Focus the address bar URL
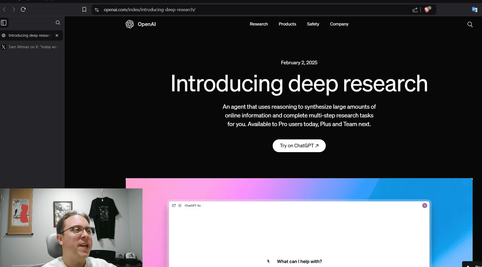The width and height of the screenshot is (482, 267). (x=149, y=10)
